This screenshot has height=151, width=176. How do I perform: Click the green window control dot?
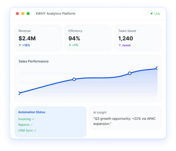click(28, 13)
